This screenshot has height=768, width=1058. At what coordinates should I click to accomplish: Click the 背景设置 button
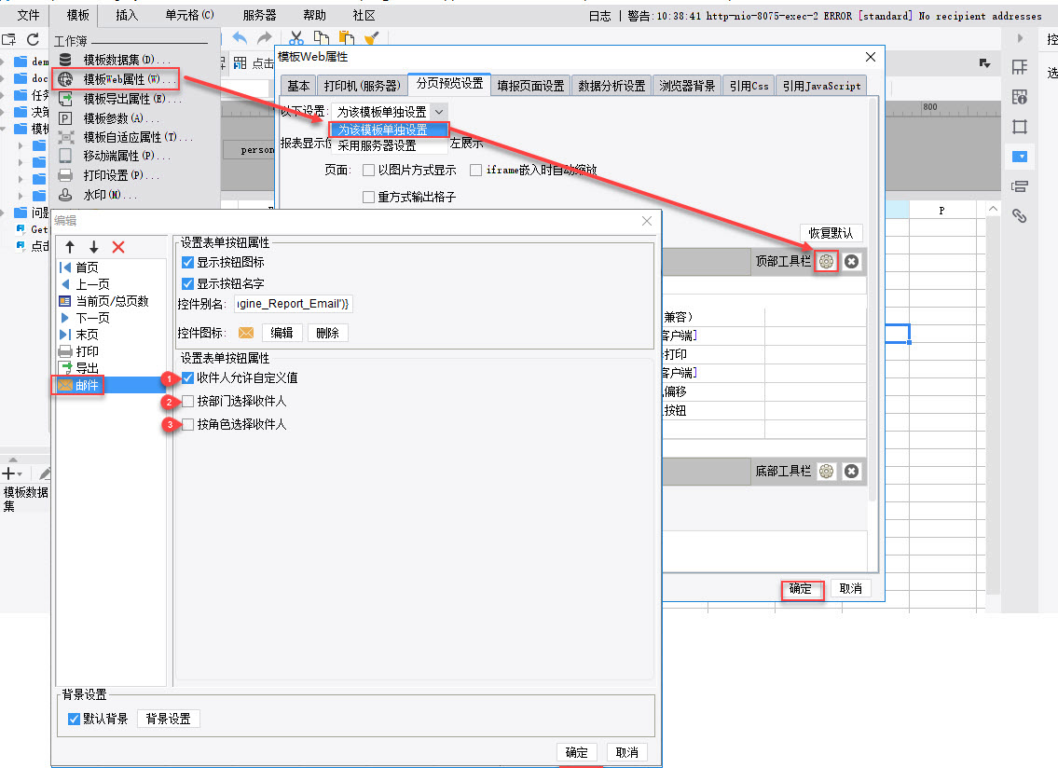pos(169,720)
